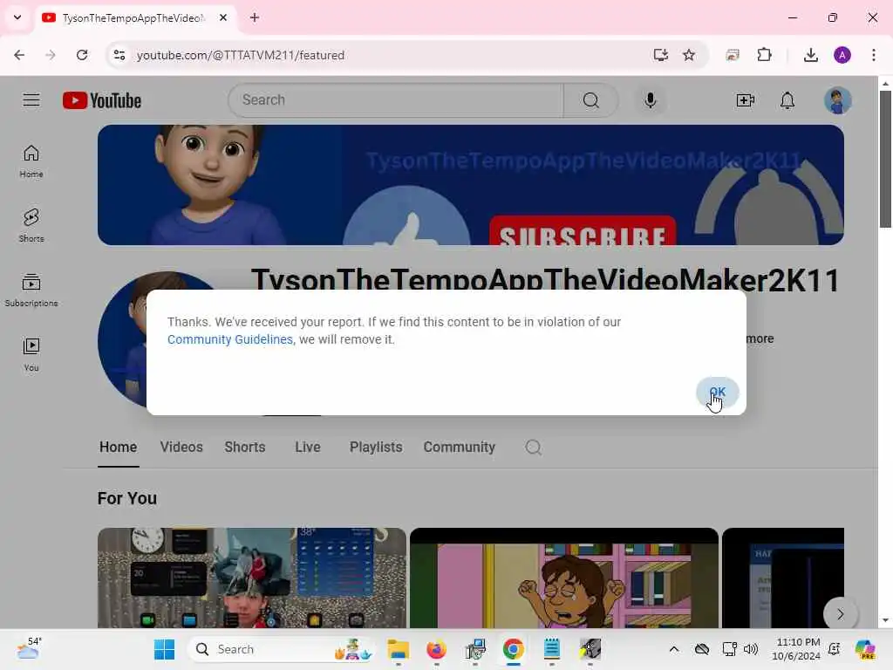Open Notepad from the taskbar
This screenshot has height=670, width=893.
point(551,649)
